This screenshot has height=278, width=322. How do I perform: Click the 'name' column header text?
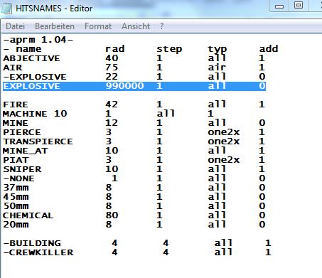point(28,49)
